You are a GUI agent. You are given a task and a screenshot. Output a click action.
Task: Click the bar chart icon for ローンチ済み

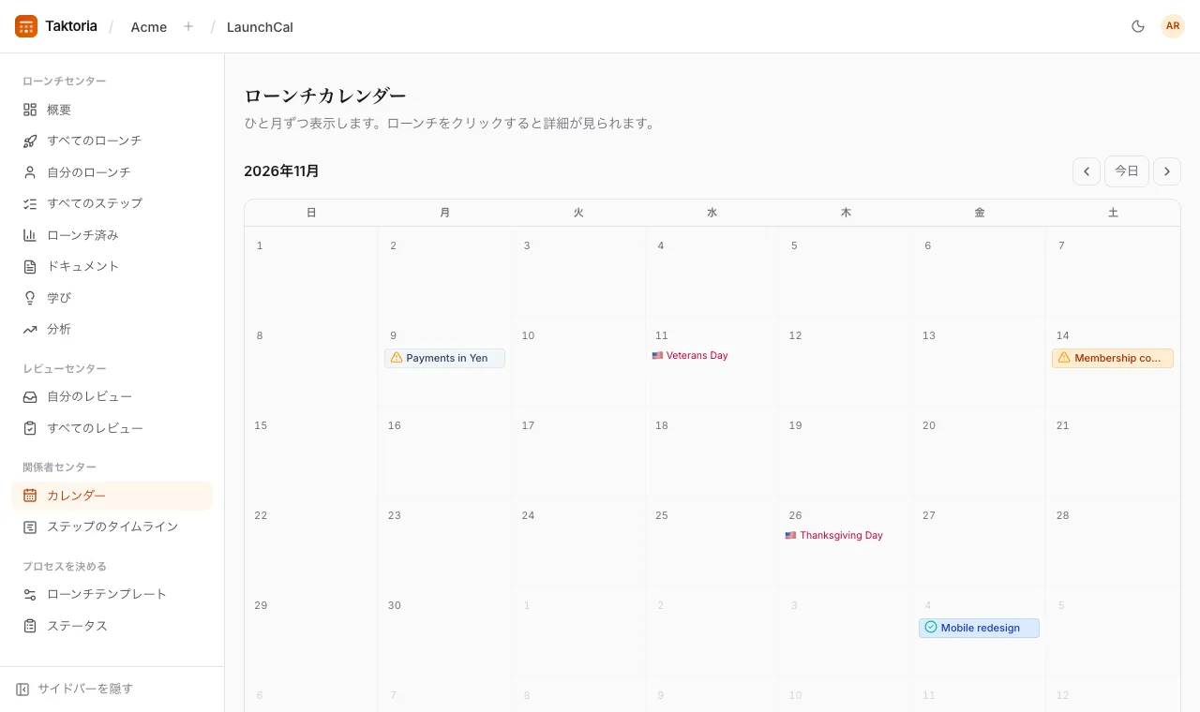[x=30, y=235]
